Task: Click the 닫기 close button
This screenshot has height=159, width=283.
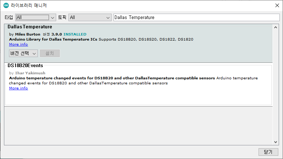Action: tap(268, 152)
